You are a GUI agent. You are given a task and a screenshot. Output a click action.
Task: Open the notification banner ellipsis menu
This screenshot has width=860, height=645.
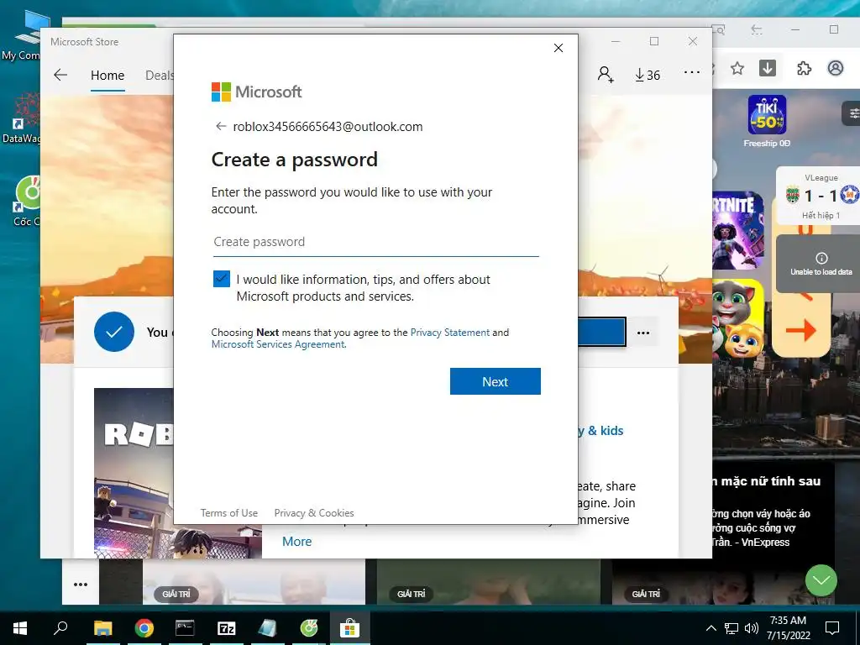coord(643,333)
